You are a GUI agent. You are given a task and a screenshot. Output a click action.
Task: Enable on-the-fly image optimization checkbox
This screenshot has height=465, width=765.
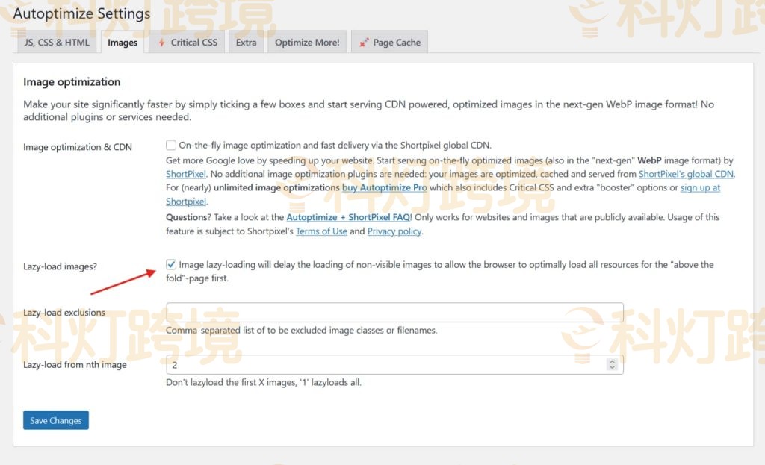pyautogui.click(x=171, y=145)
